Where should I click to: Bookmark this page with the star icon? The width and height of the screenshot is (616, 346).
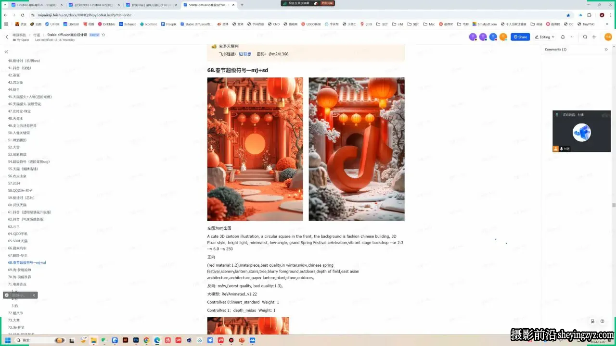pyautogui.click(x=568, y=15)
